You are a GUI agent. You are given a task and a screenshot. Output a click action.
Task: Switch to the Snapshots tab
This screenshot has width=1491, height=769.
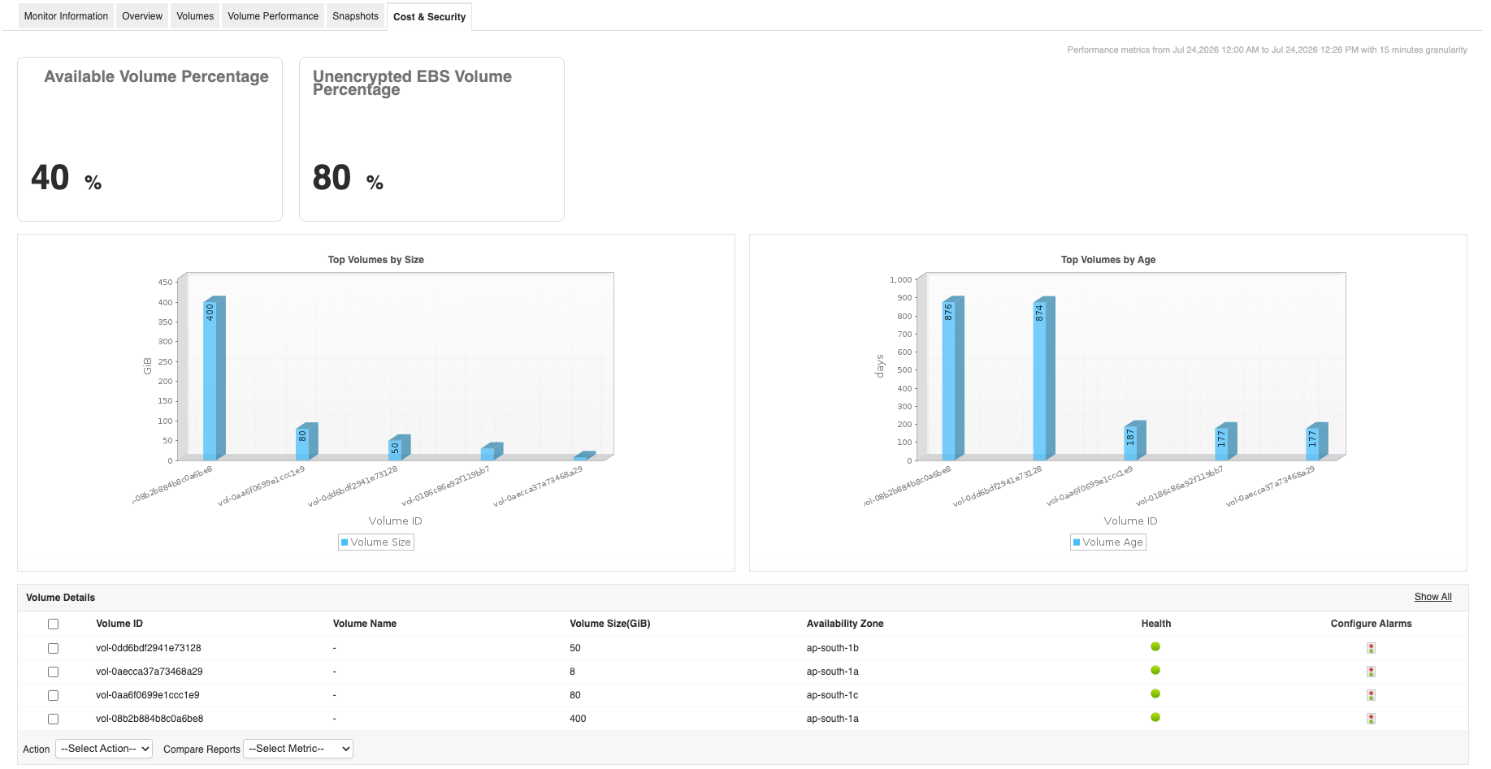pos(355,16)
